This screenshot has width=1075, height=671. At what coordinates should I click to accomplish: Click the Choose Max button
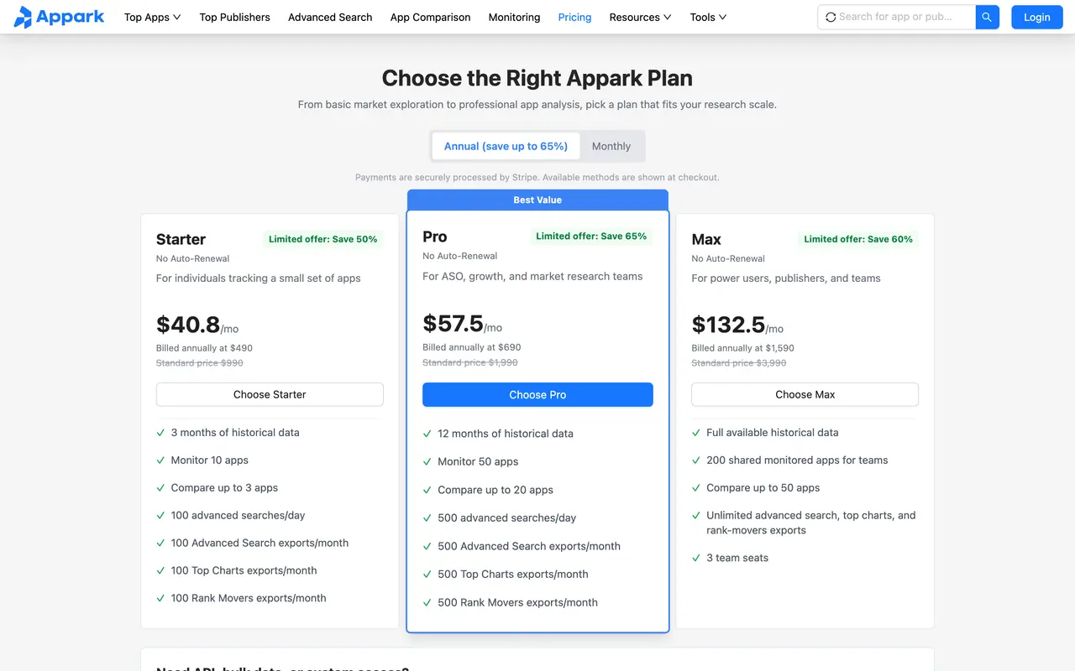point(805,394)
